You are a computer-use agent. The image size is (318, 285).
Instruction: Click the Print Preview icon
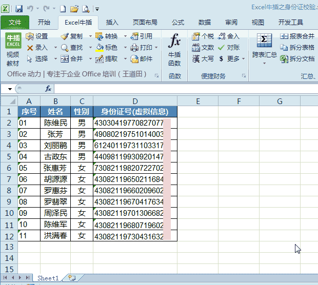click(x=86, y=9)
